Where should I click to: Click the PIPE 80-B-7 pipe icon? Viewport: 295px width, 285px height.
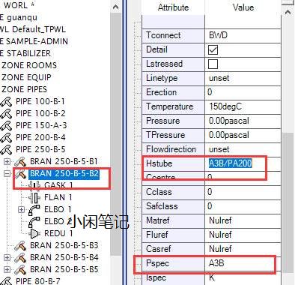coord(6,281)
